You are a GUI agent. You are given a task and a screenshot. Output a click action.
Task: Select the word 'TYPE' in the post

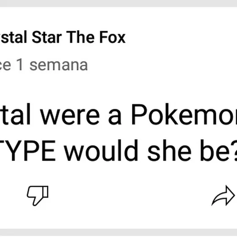pos(28,151)
